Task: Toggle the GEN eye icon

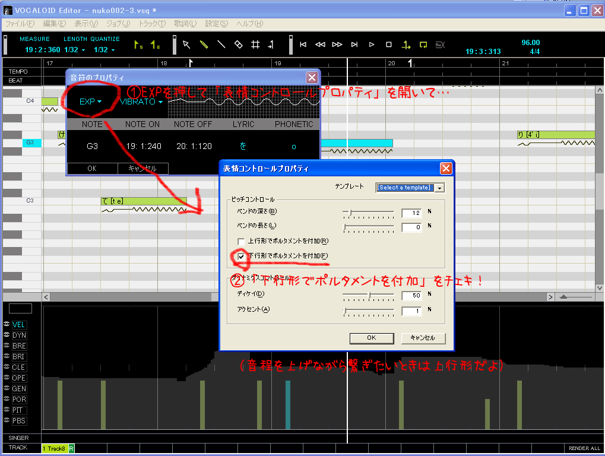Action: [x=7, y=388]
